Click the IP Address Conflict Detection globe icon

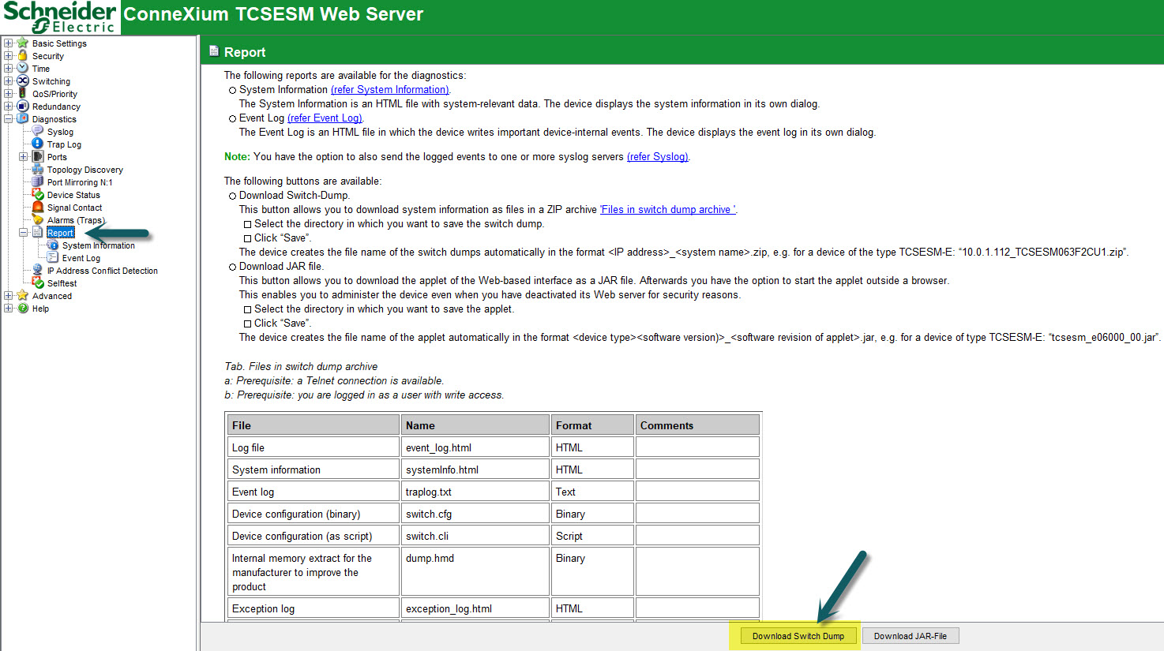tap(37, 270)
